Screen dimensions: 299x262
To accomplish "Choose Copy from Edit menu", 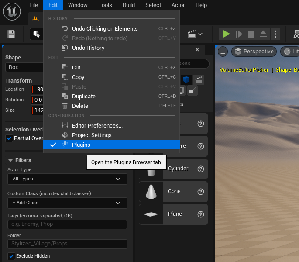I will 112,77.
